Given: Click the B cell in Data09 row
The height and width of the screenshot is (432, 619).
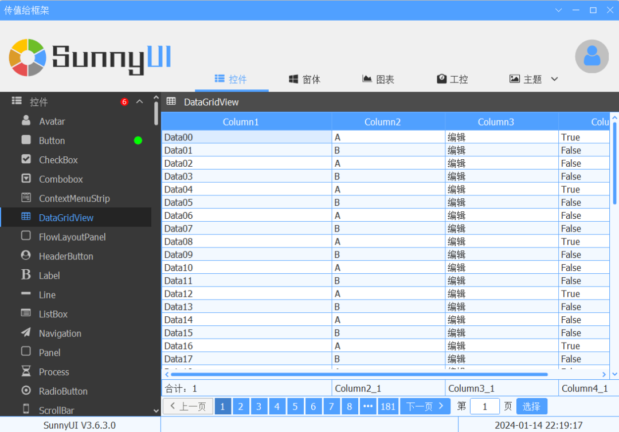Looking at the screenshot, I should [x=389, y=254].
